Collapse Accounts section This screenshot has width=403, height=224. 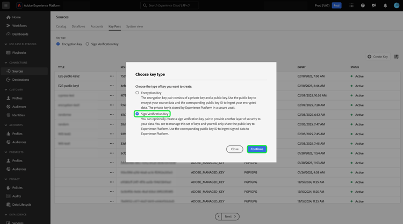(6, 125)
